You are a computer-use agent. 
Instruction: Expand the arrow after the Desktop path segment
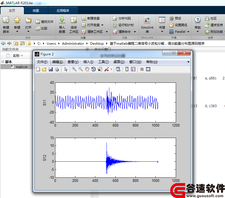107,44
